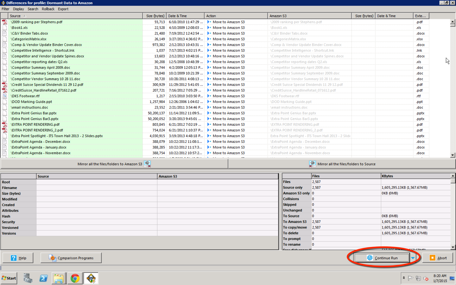Click statistics panel scrollbar down arrow

[x=453, y=247]
